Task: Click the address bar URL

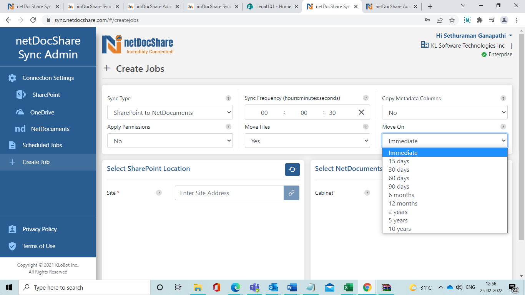Action: click(x=96, y=20)
